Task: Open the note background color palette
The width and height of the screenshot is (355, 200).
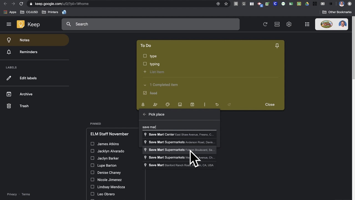Action: [168, 104]
